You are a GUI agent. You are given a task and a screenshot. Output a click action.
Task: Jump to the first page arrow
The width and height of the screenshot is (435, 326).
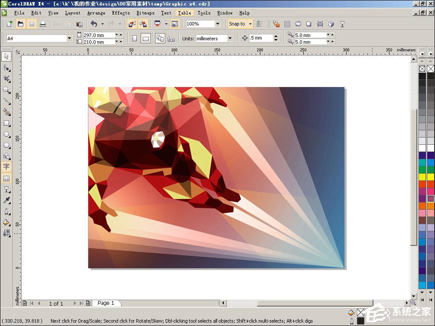click(x=32, y=303)
